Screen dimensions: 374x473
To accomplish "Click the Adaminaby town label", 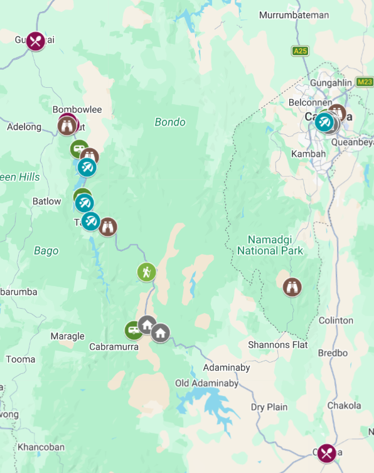I will click(227, 368).
